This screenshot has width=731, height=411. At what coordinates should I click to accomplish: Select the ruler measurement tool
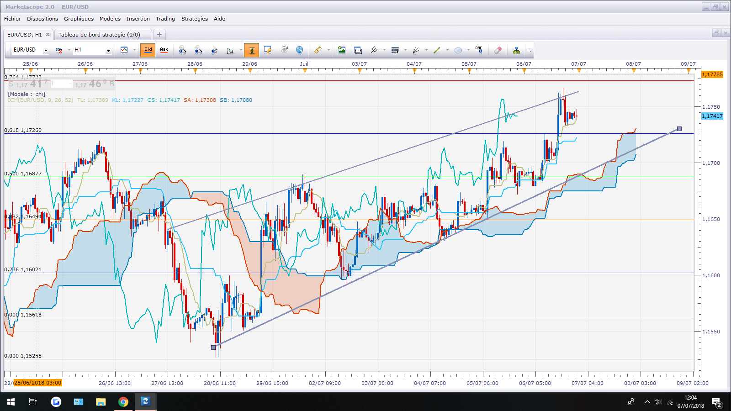[x=318, y=50]
